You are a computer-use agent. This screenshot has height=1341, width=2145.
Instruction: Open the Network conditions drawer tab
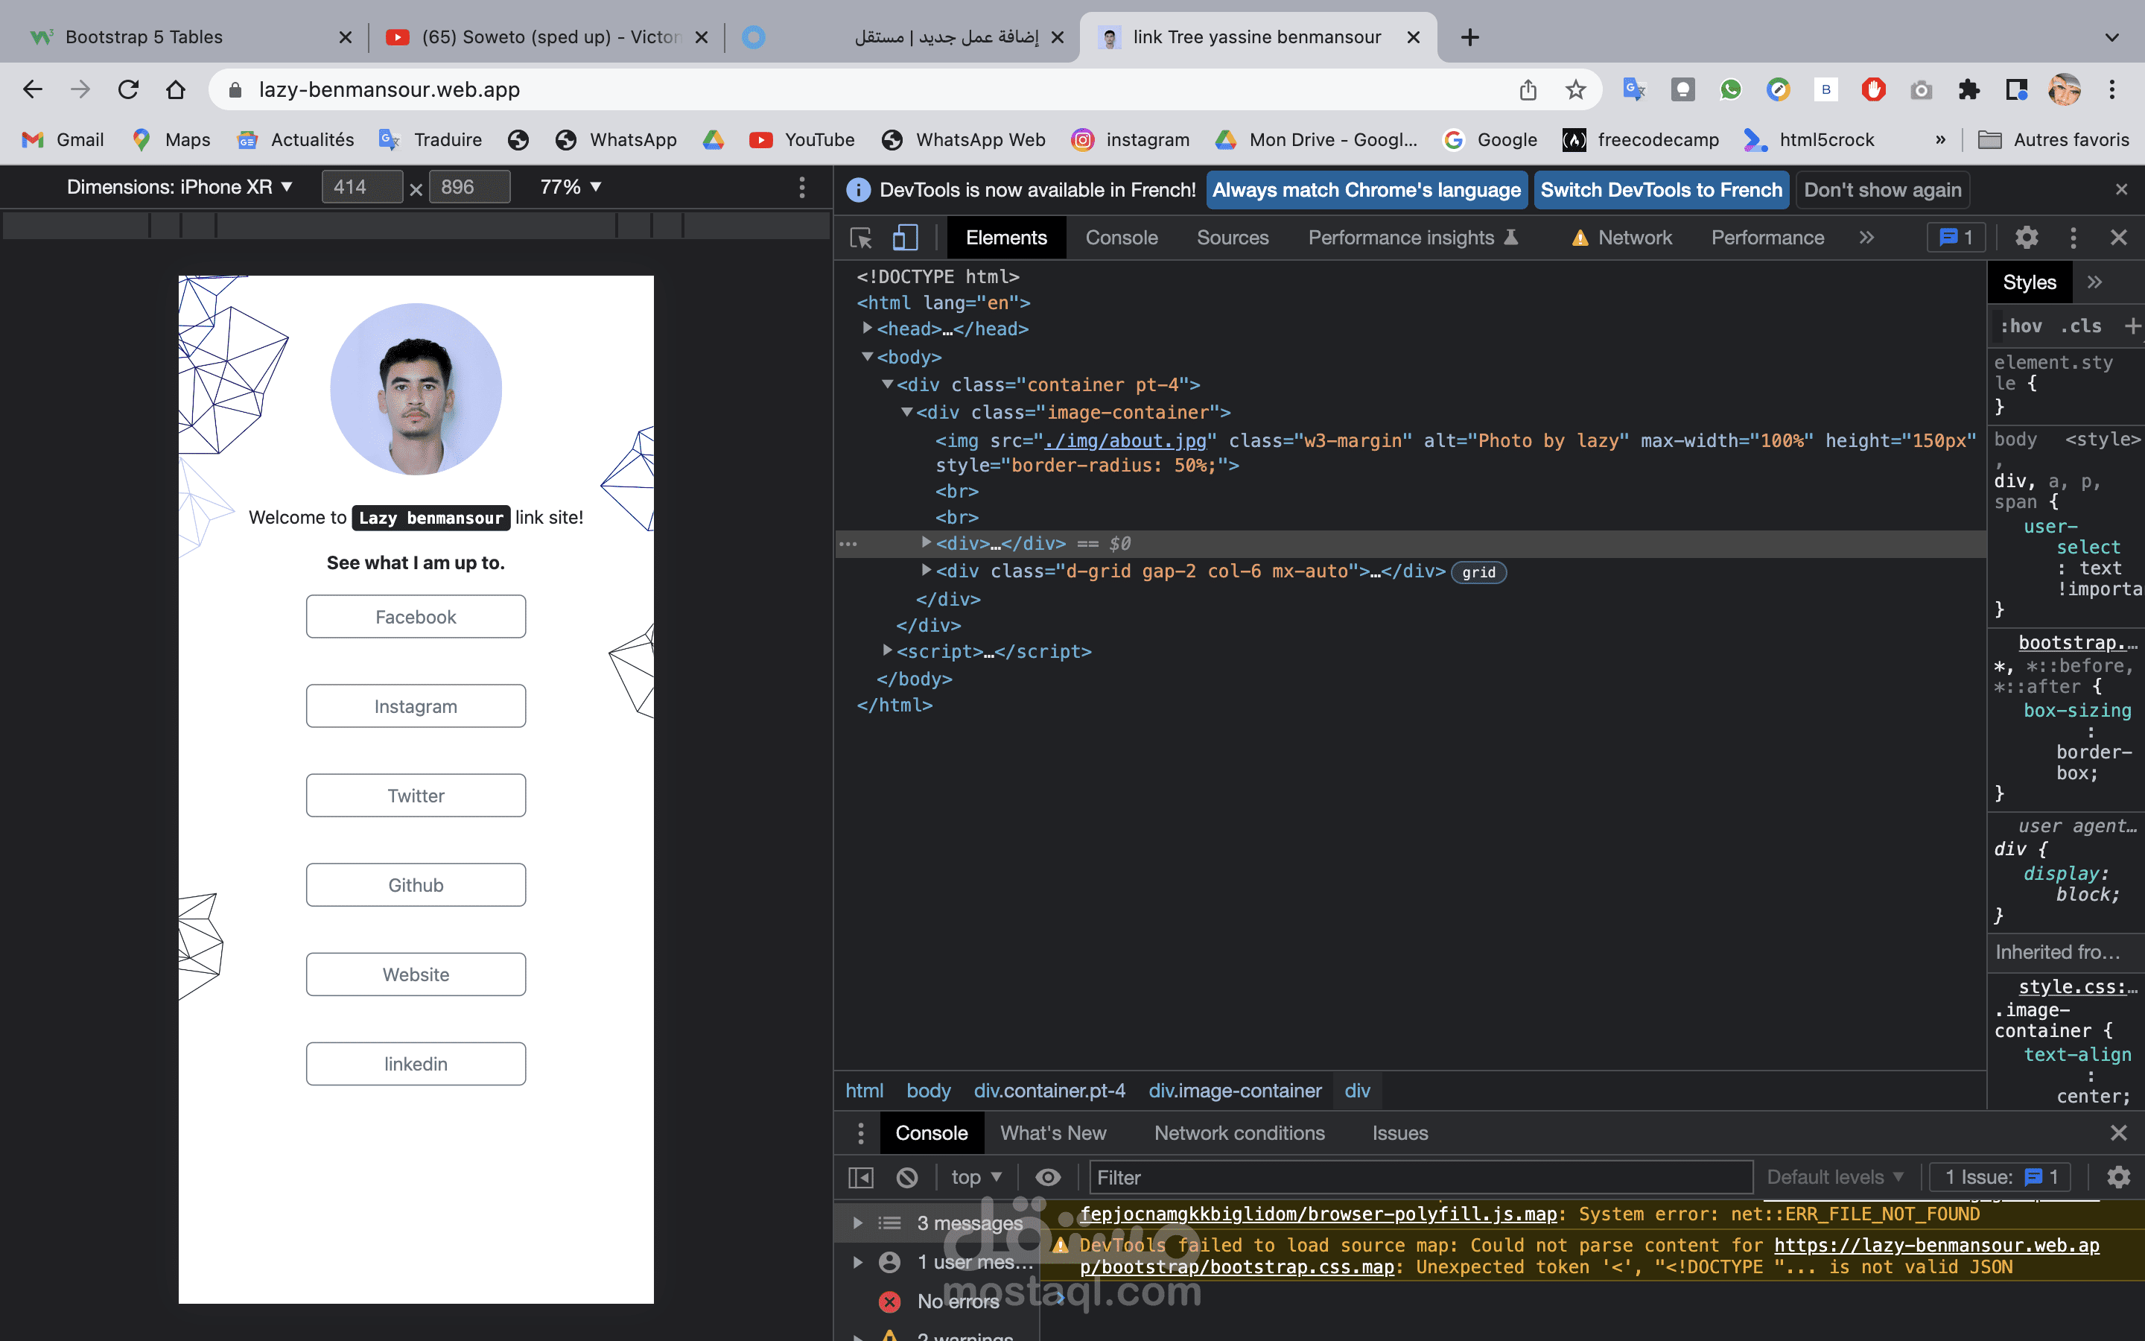(x=1239, y=1132)
